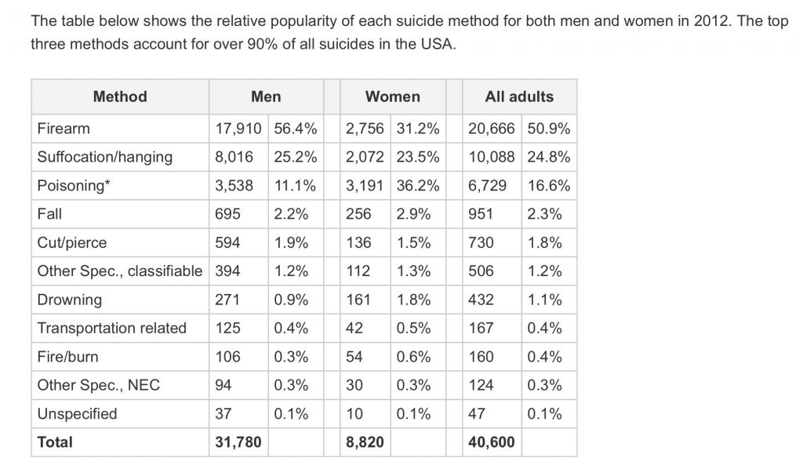This screenshot has width=803, height=476.
Task: Click the Transportation related cell
Action: click(111, 328)
